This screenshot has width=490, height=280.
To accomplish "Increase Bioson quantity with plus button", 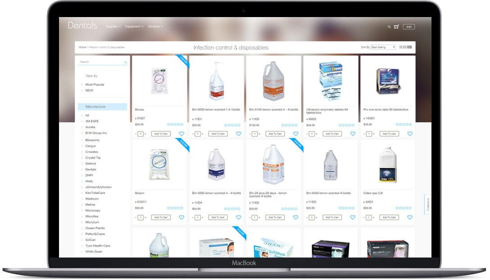I will 145,218.
